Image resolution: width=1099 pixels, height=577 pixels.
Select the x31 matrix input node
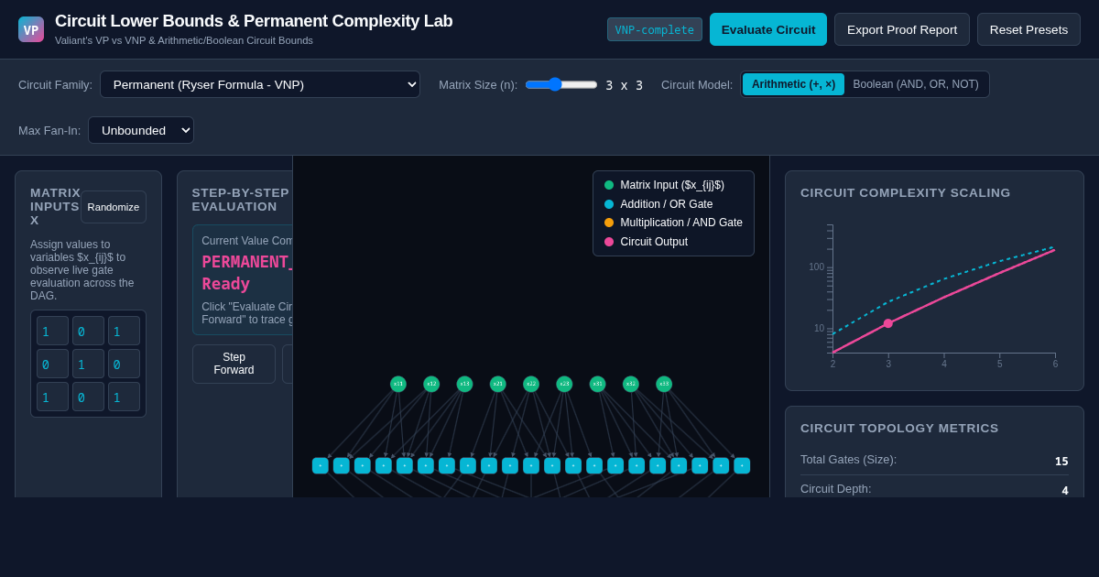coord(597,384)
